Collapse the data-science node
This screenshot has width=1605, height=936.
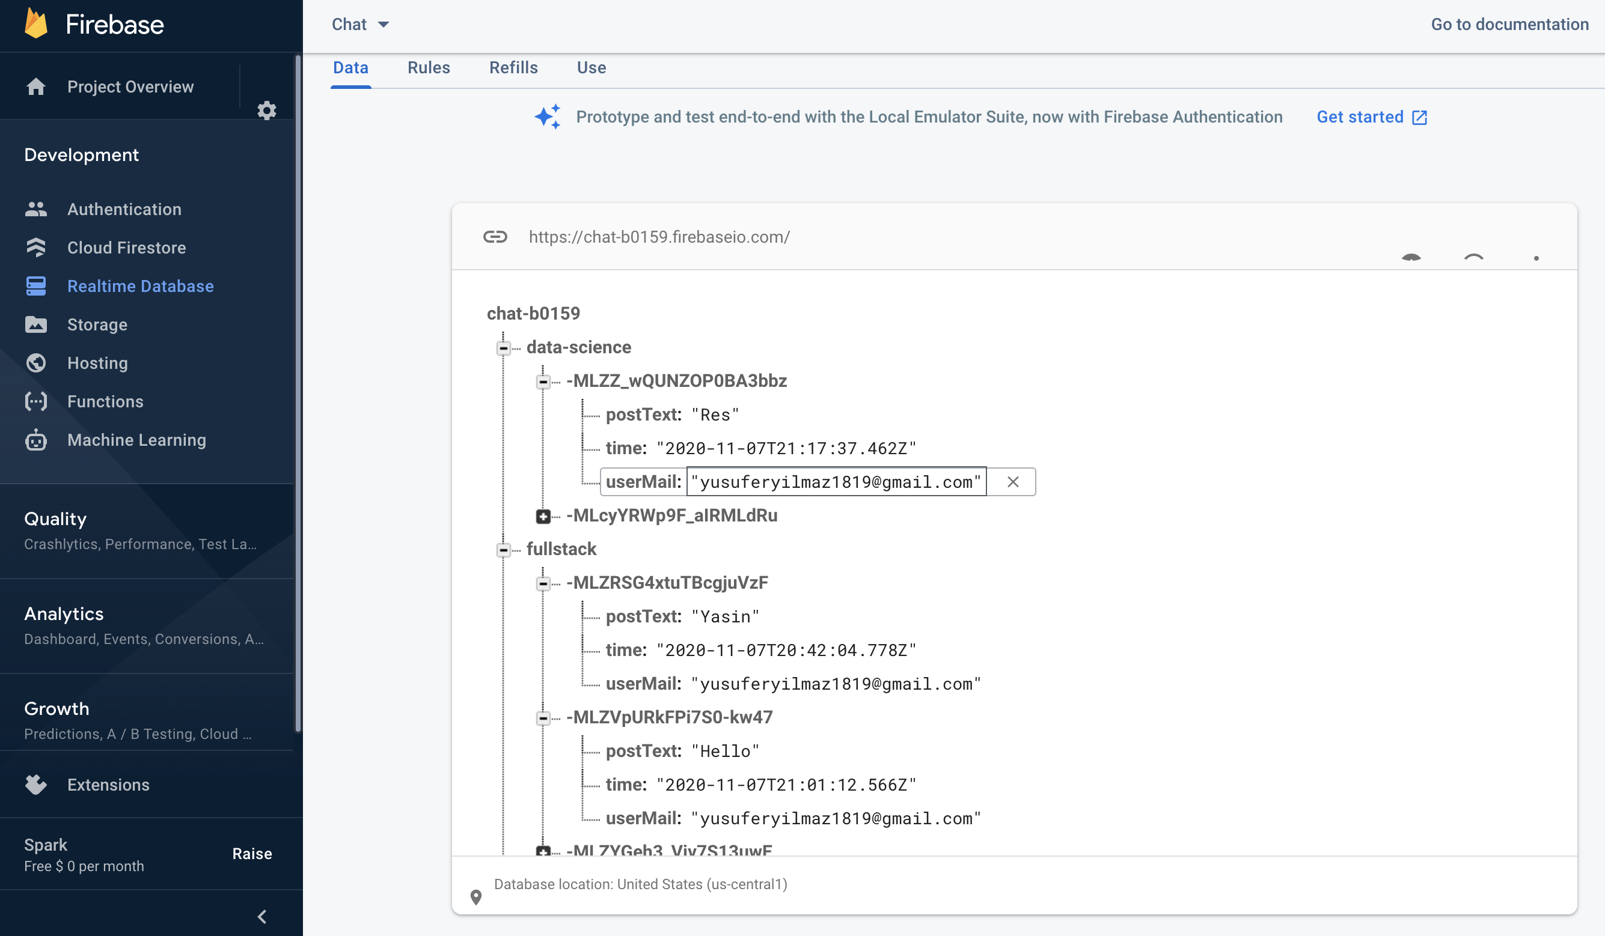pos(504,348)
